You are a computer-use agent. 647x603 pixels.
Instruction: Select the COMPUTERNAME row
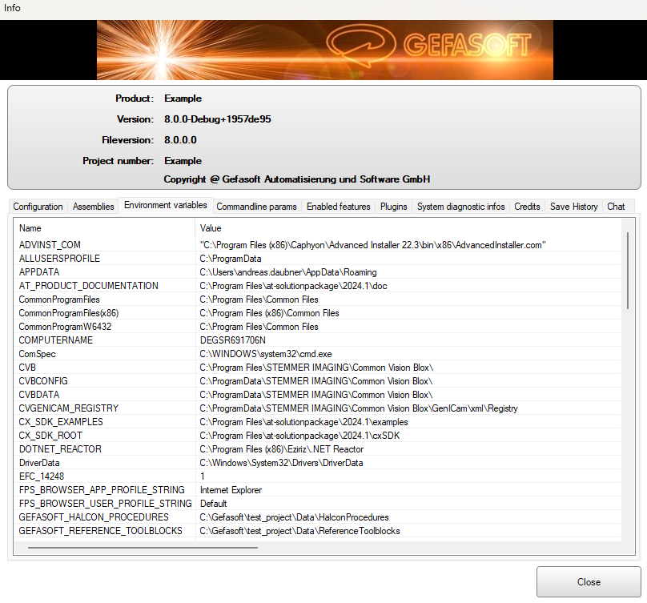click(317, 340)
